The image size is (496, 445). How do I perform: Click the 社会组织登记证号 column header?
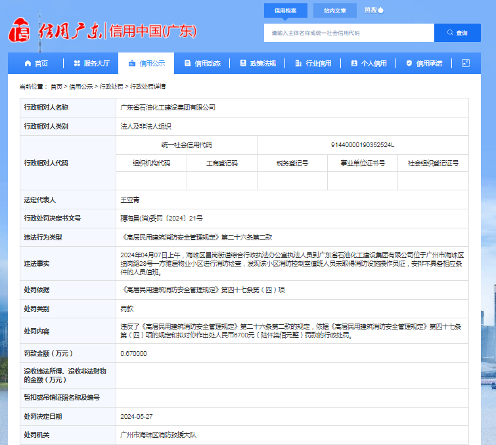pyautogui.click(x=433, y=163)
